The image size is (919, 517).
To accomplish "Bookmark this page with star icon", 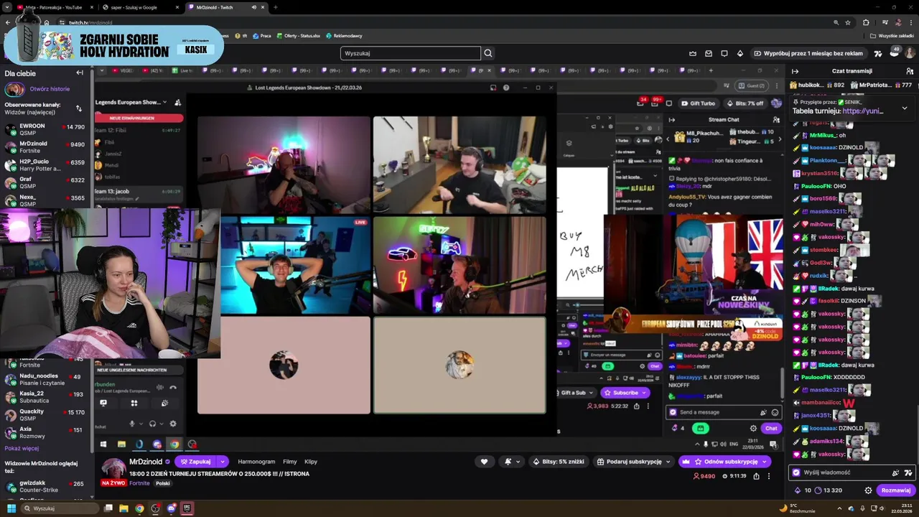I will point(848,22).
